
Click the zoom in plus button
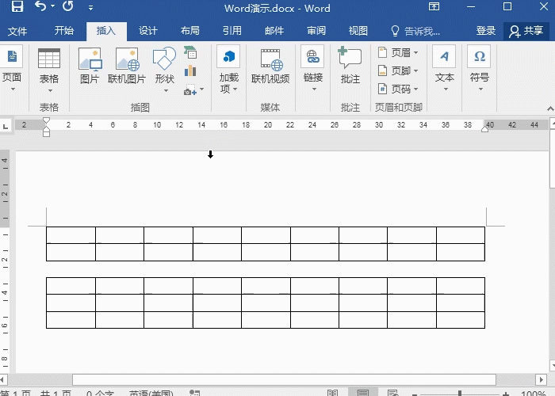506,394
